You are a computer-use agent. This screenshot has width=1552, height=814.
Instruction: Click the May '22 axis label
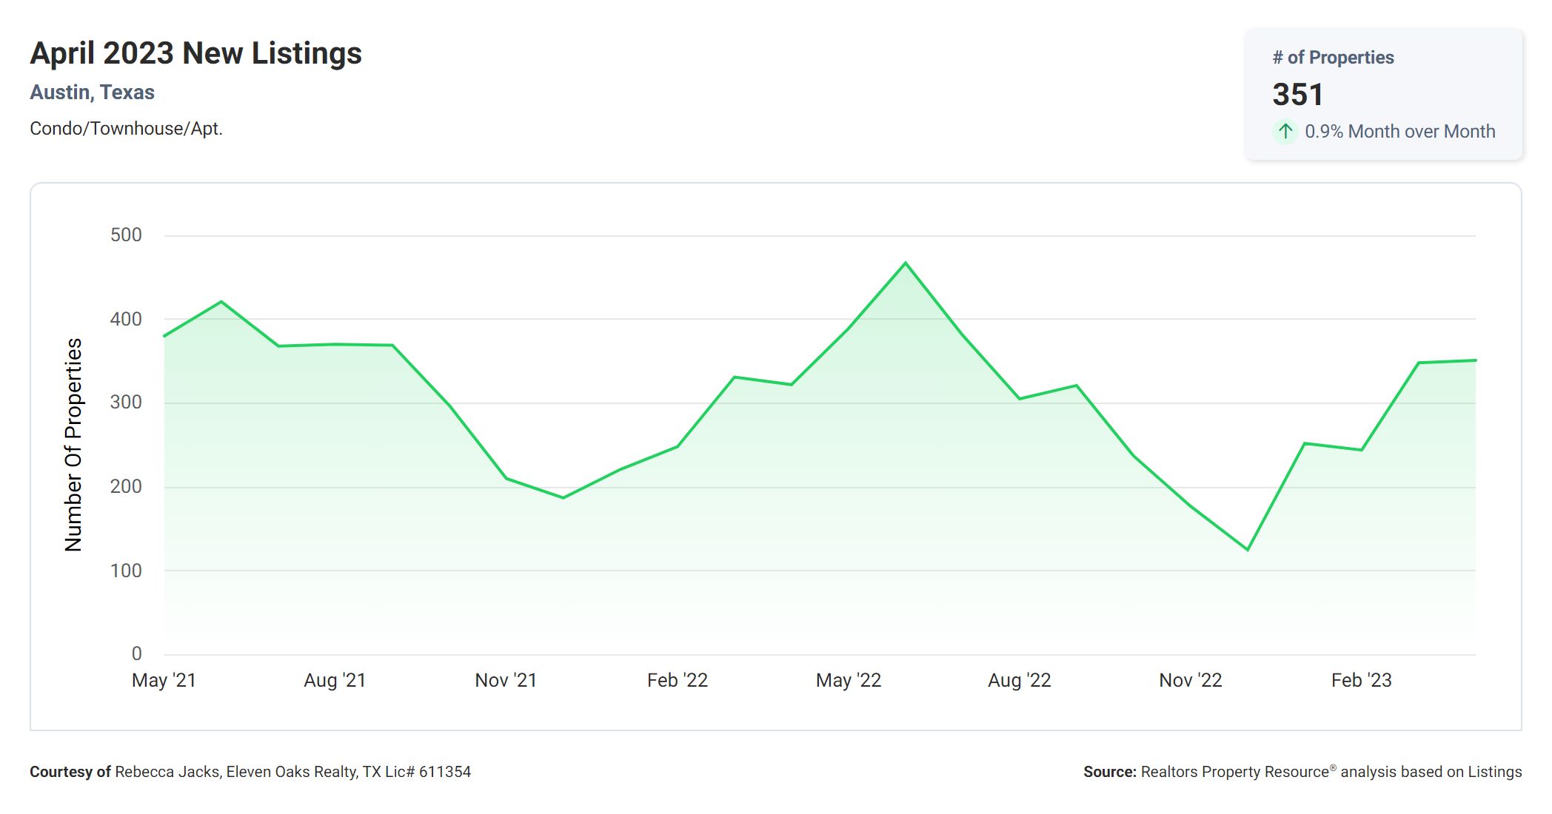point(849,680)
